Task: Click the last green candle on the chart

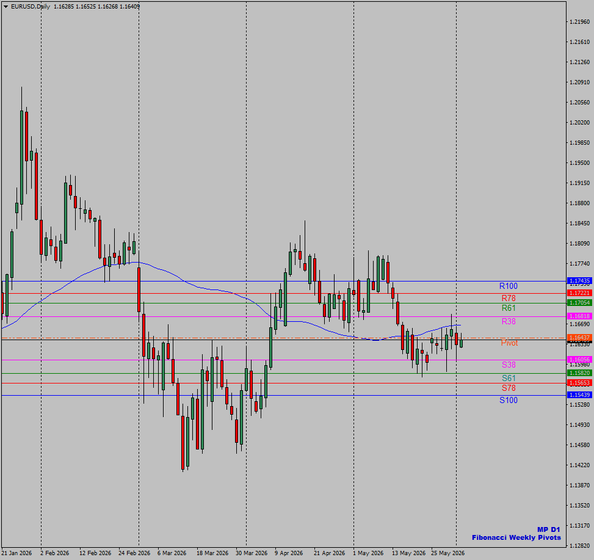Action: coord(461,343)
